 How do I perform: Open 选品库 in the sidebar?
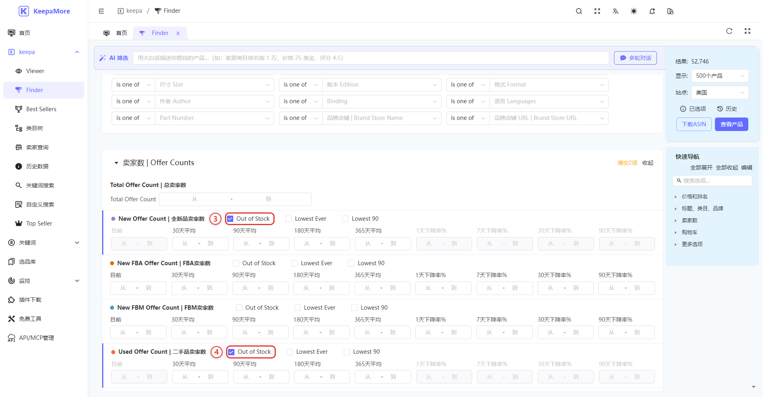point(44,262)
